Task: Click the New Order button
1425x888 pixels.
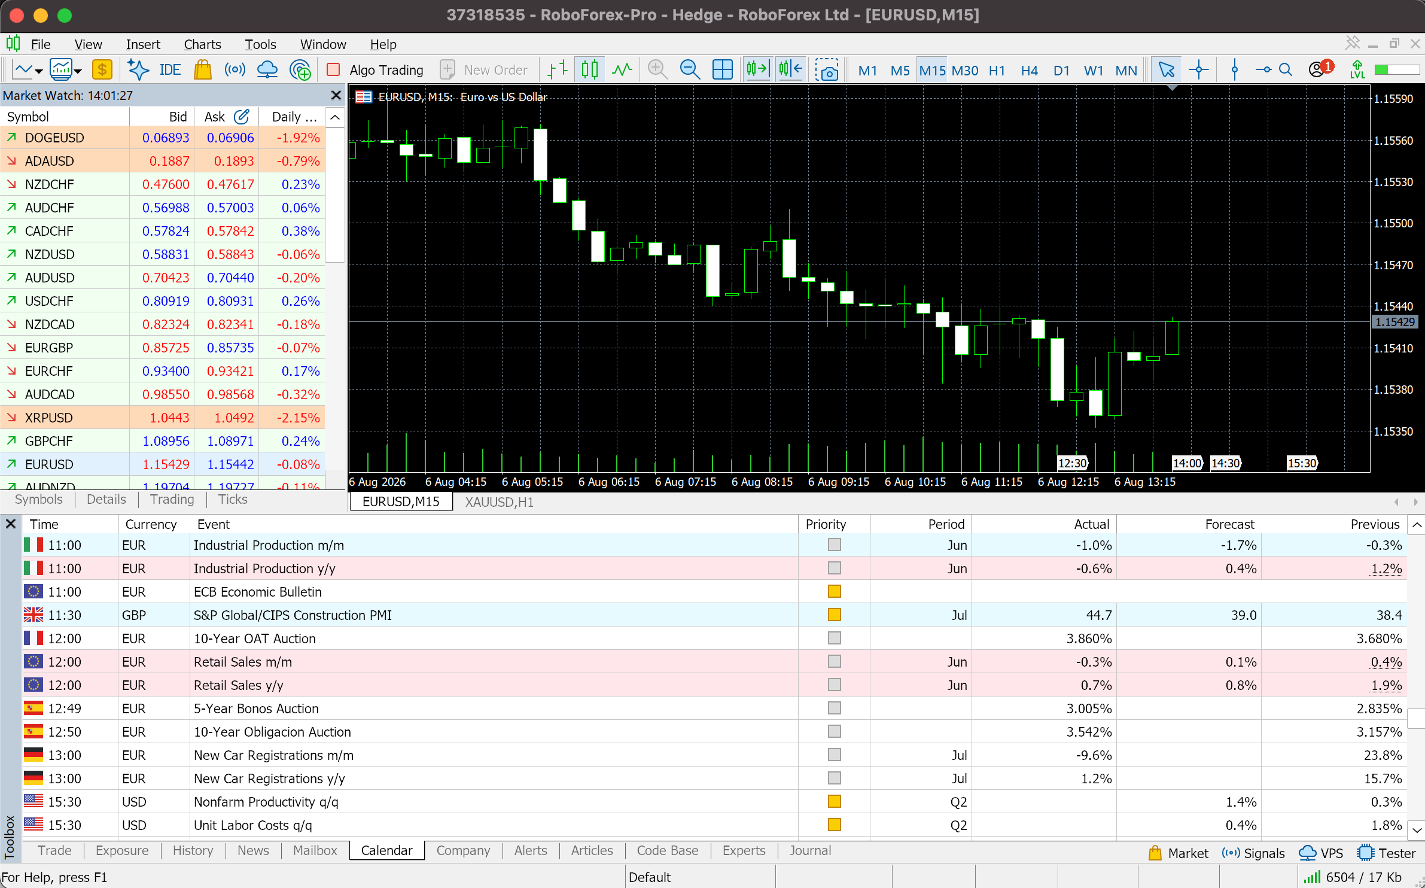Action: [484, 70]
